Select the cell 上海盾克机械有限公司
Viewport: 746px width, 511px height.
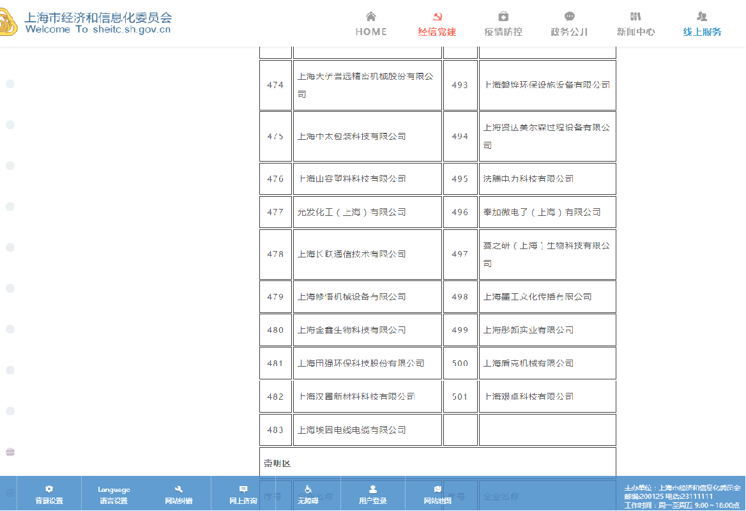click(547, 363)
